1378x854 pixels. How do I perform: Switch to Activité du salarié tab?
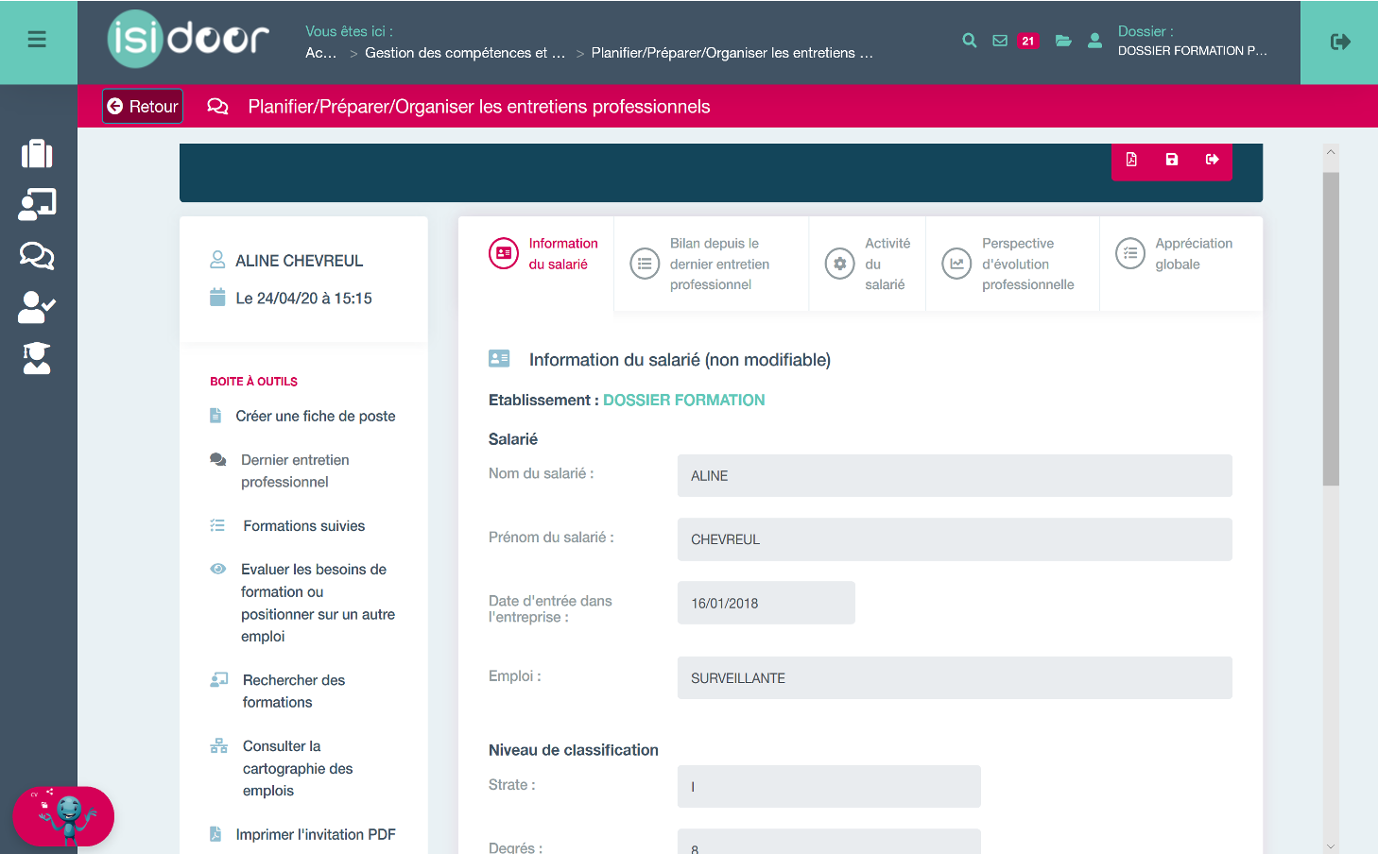pyautogui.click(x=867, y=264)
